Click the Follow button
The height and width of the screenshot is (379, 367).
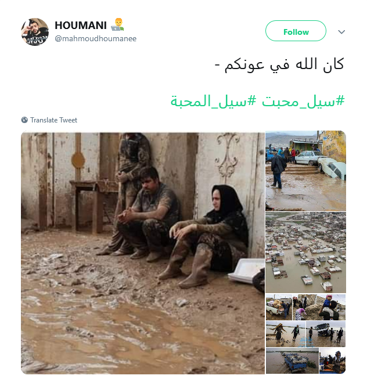[296, 31]
